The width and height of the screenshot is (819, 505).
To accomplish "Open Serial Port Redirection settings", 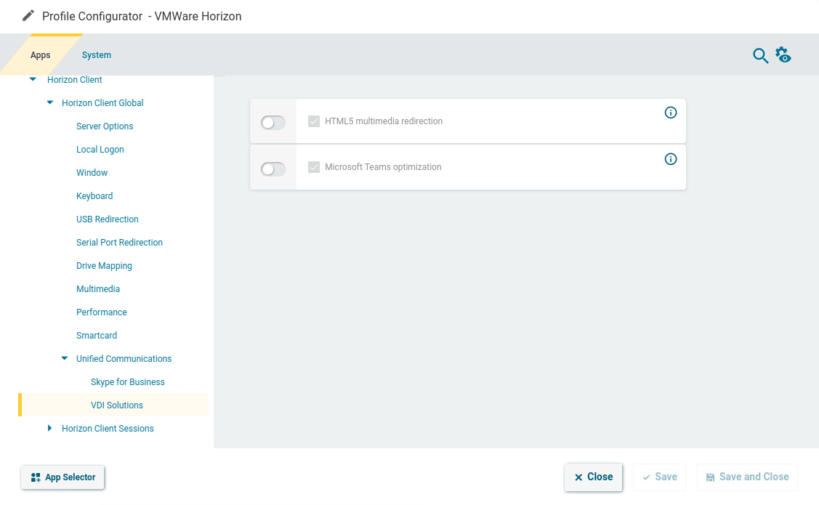I will (119, 242).
